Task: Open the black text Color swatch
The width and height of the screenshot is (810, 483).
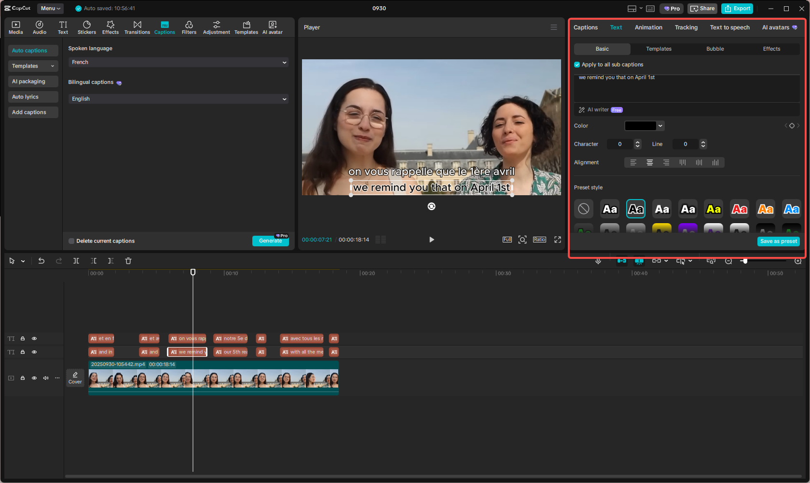Action: [x=640, y=126]
